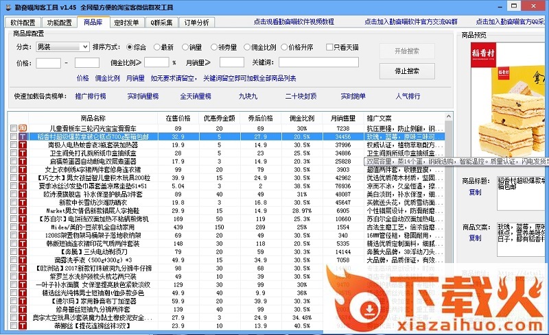Click the red T icon beside 南极人电热蚊香液 row
Image resolution: width=549 pixels, height=335 pixels.
[x=23, y=145]
